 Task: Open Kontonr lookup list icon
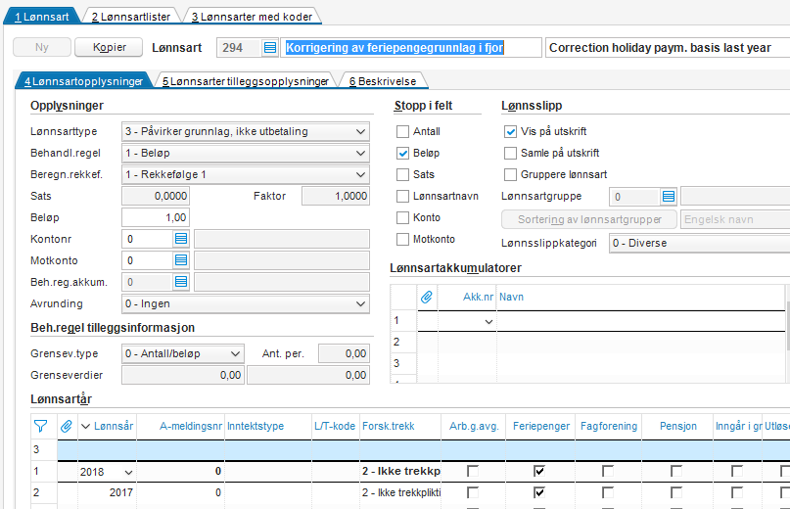(181, 239)
